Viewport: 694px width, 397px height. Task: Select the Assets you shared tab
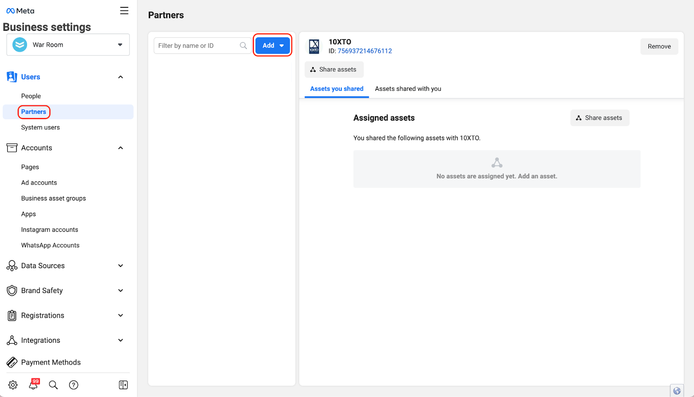point(337,89)
